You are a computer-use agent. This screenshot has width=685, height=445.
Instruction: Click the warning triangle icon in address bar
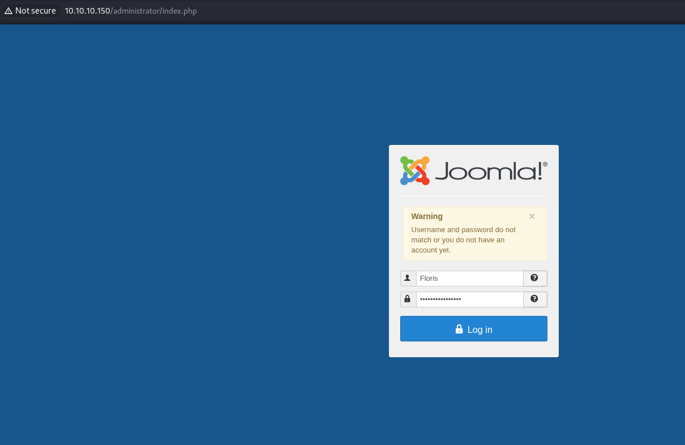8,11
